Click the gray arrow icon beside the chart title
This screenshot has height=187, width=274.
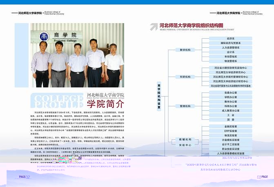click(x=154, y=27)
